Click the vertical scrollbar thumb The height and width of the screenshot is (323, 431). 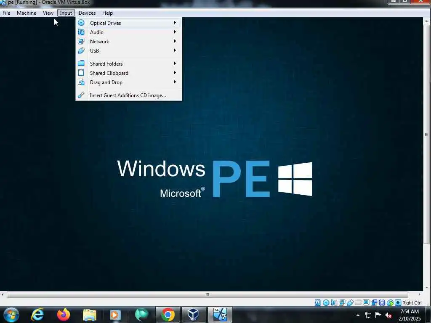[427, 135]
